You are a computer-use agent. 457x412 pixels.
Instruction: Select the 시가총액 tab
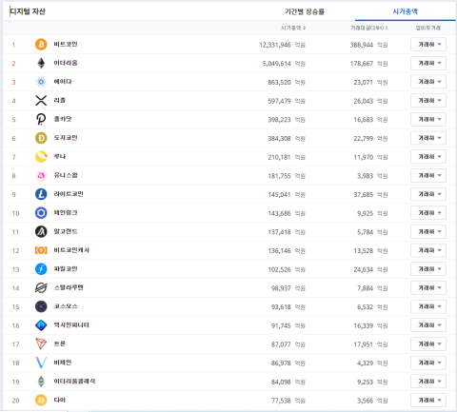(406, 11)
